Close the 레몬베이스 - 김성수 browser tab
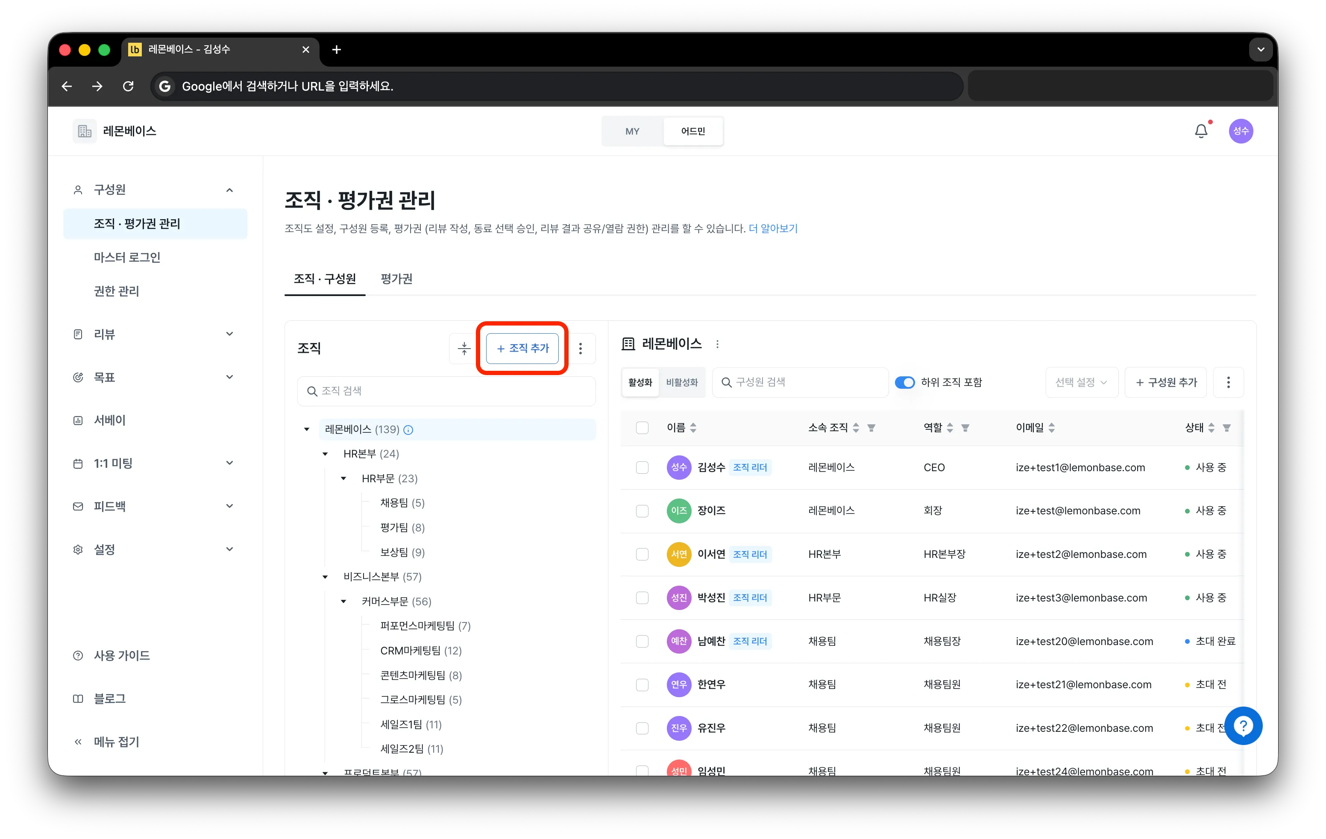This screenshot has width=1326, height=839. 305,50
